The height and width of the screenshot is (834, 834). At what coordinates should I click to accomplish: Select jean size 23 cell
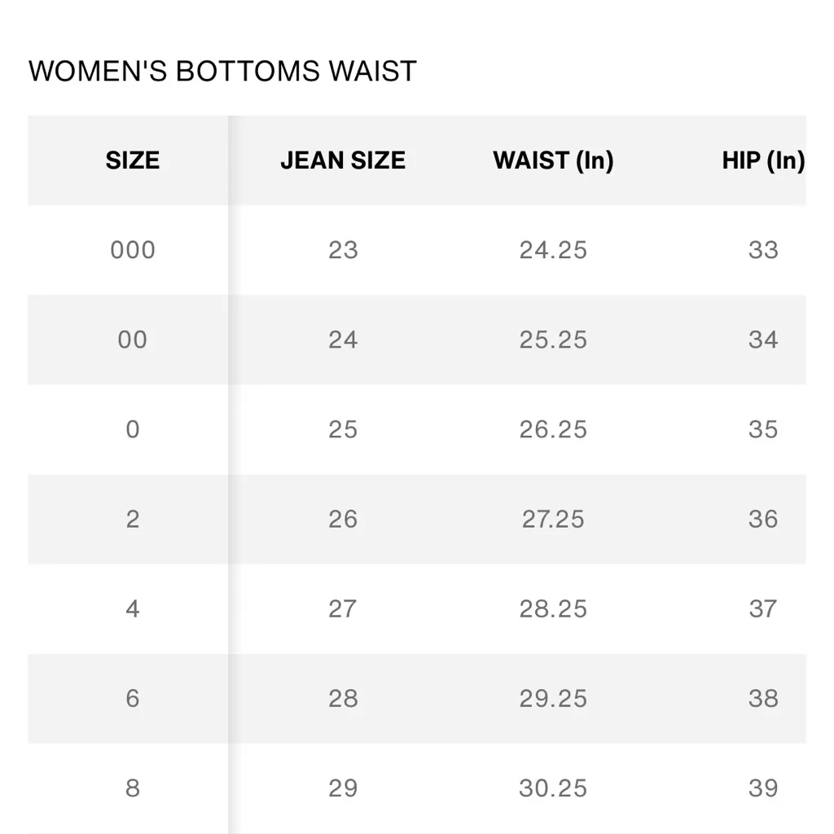click(343, 250)
